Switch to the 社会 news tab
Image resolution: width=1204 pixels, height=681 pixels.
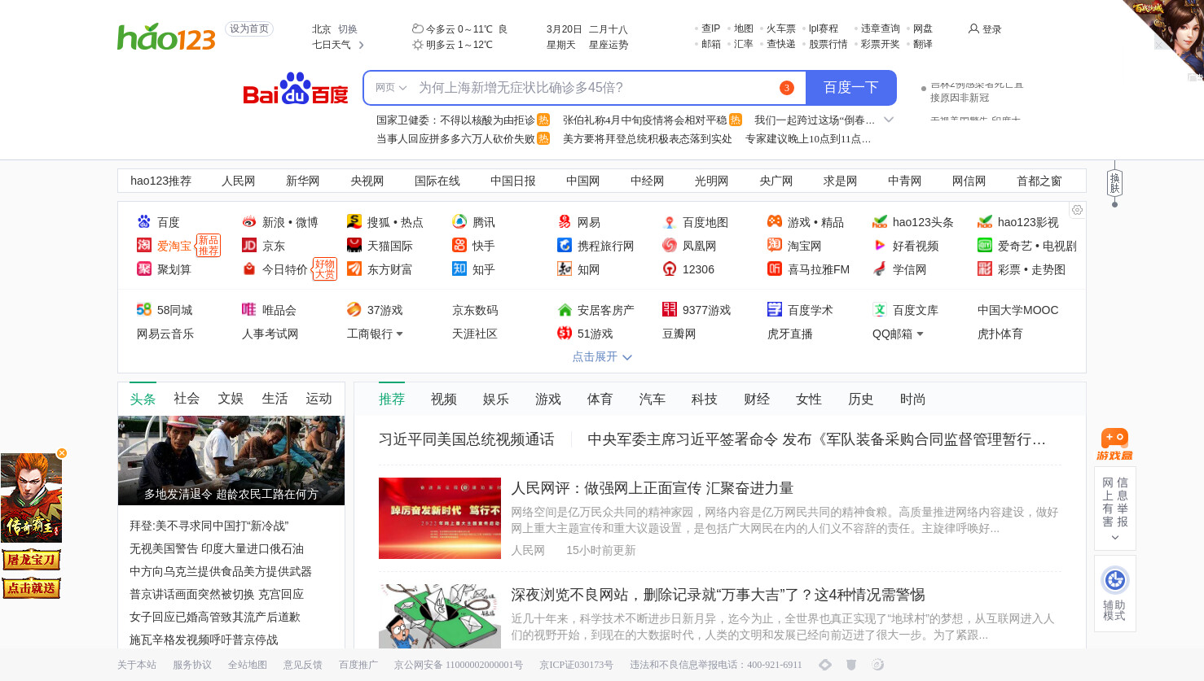tap(187, 399)
